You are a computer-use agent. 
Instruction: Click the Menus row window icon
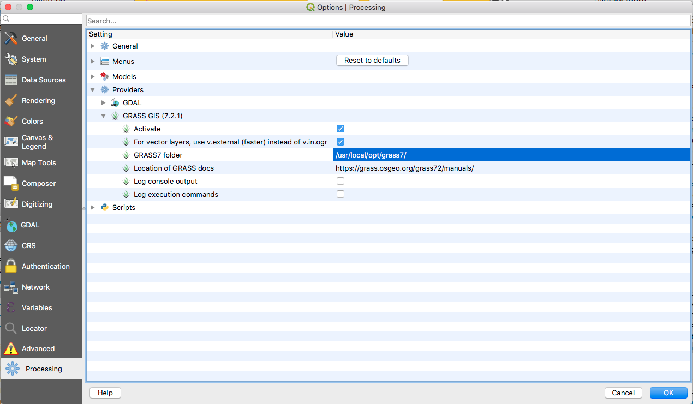click(x=105, y=62)
